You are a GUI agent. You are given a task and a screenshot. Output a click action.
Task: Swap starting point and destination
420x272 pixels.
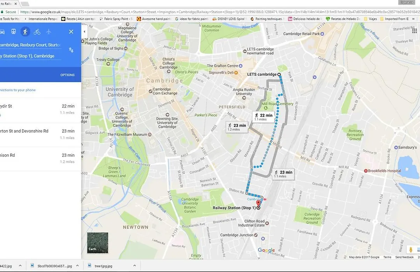(x=71, y=50)
